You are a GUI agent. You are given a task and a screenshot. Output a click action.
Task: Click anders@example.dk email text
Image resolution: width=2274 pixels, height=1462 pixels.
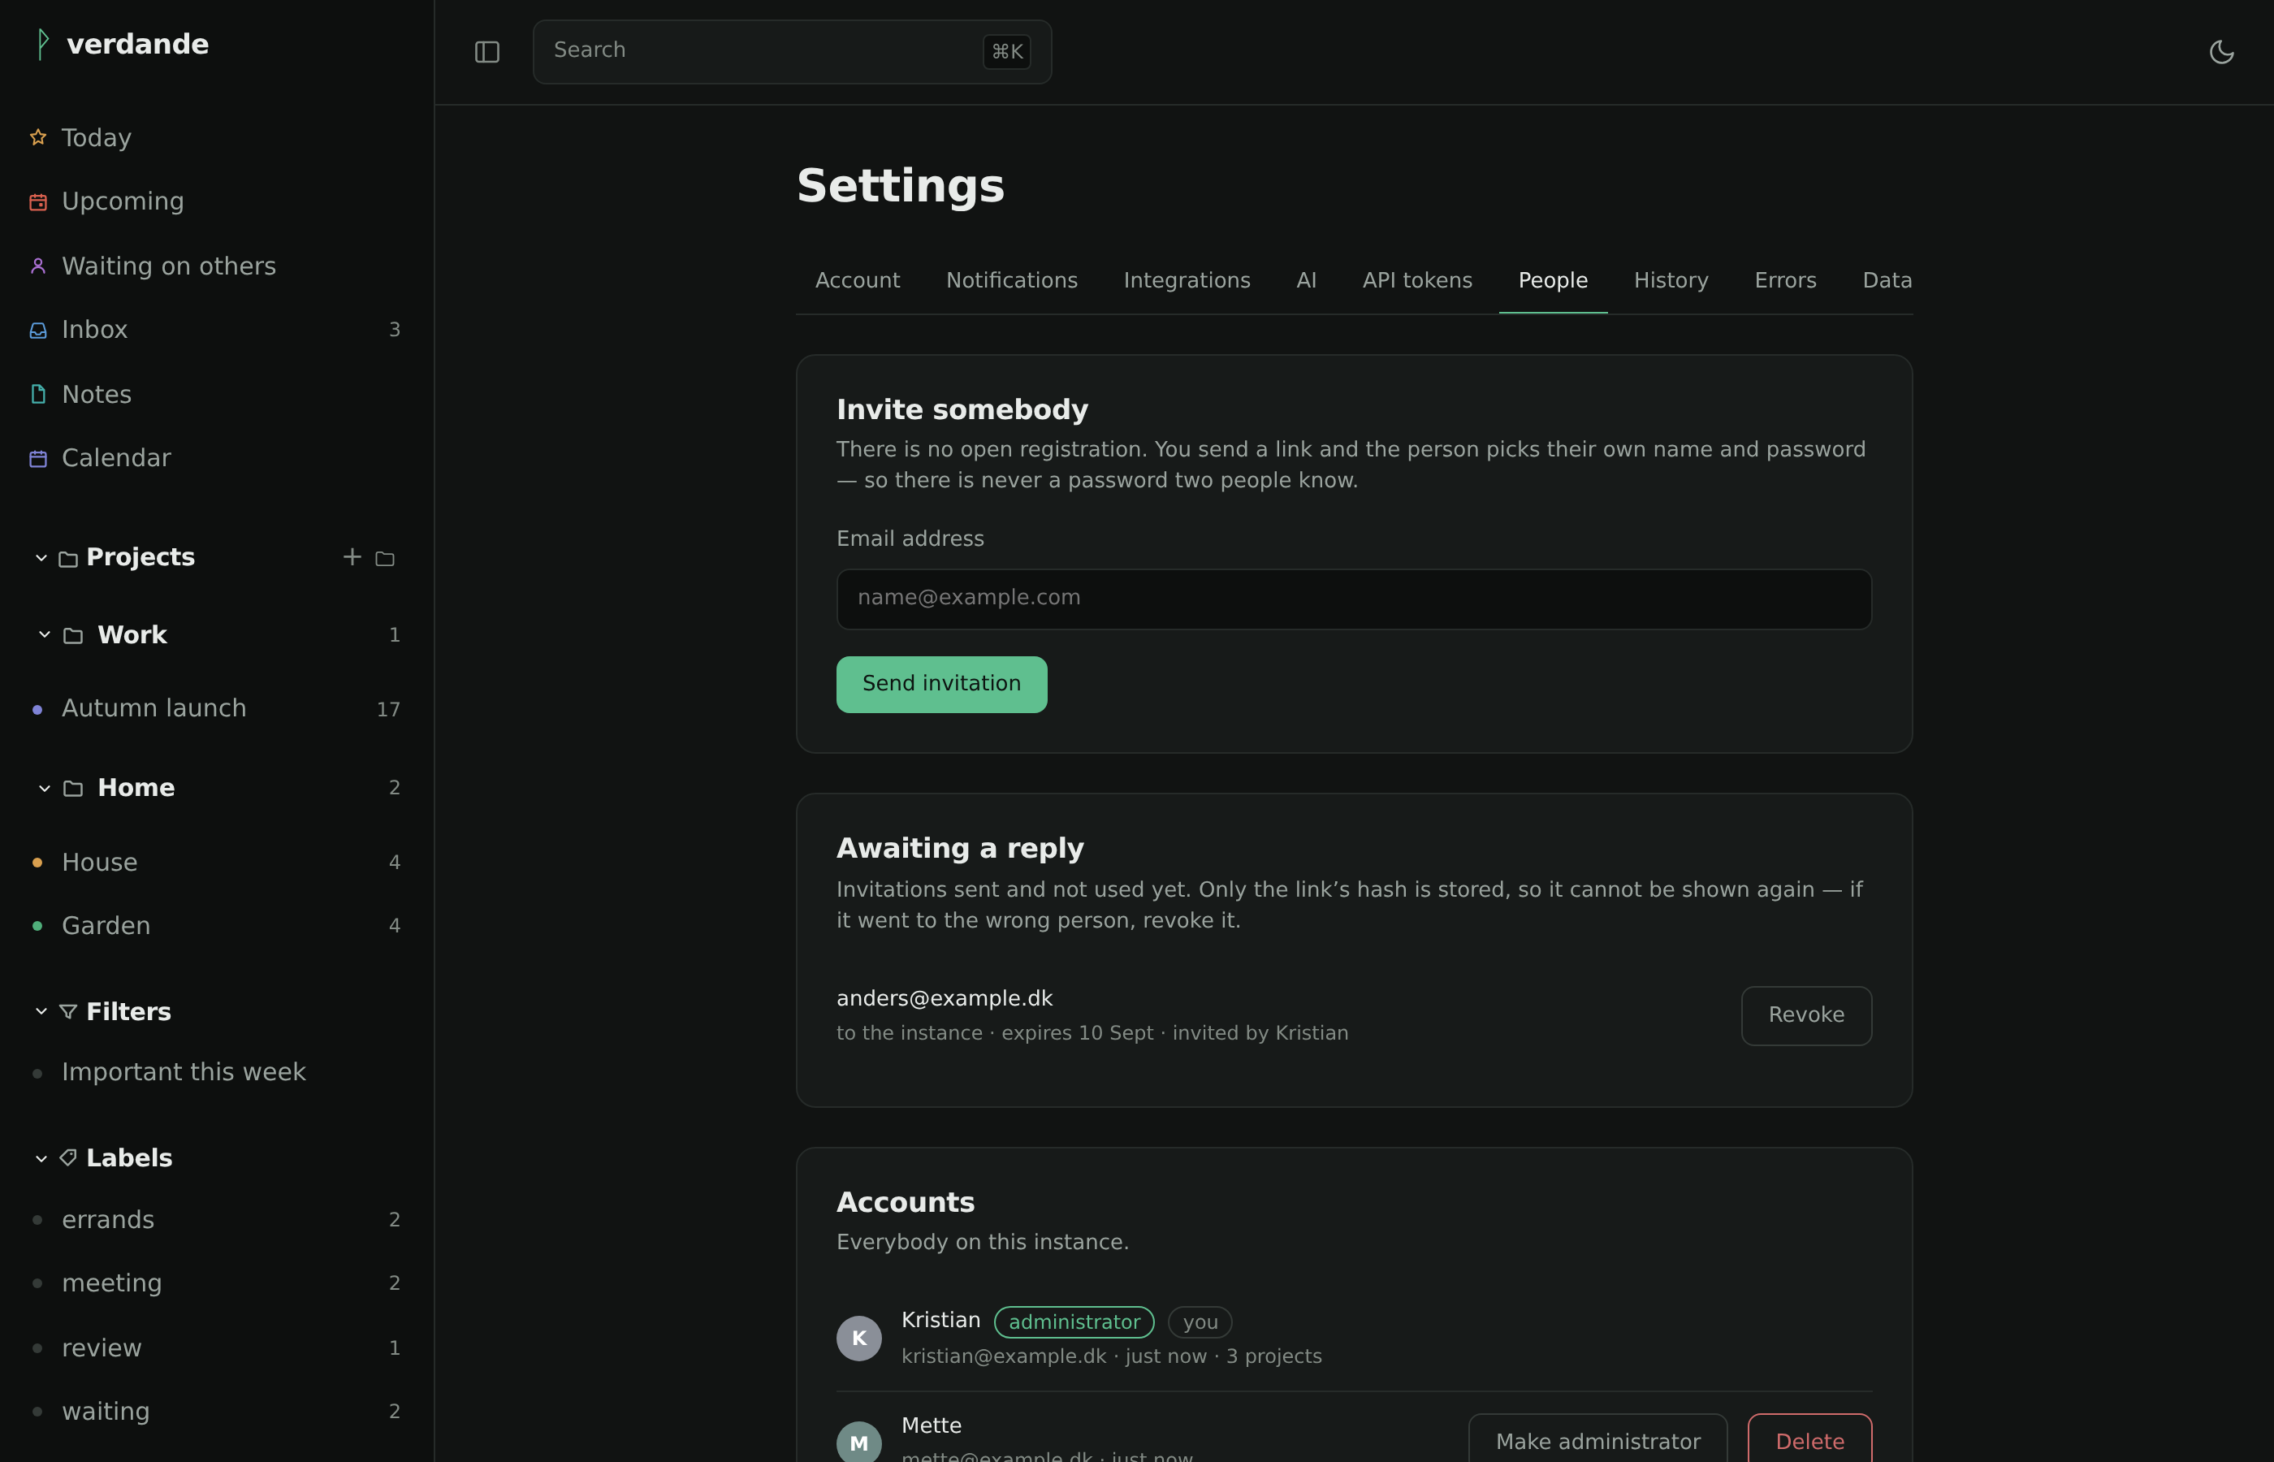click(x=945, y=999)
